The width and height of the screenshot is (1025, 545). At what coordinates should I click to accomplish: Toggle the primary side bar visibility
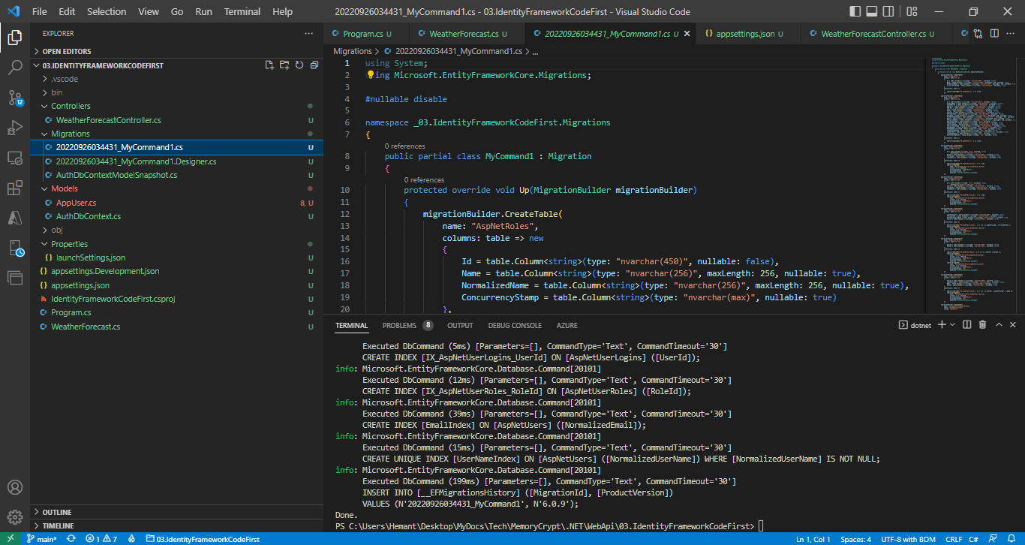(855, 12)
